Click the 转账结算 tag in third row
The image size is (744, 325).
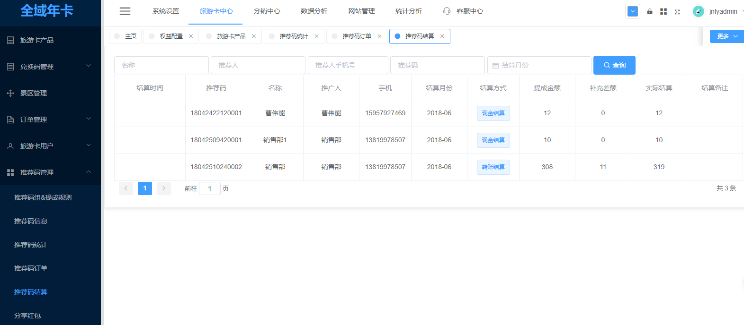click(x=493, y=167)
